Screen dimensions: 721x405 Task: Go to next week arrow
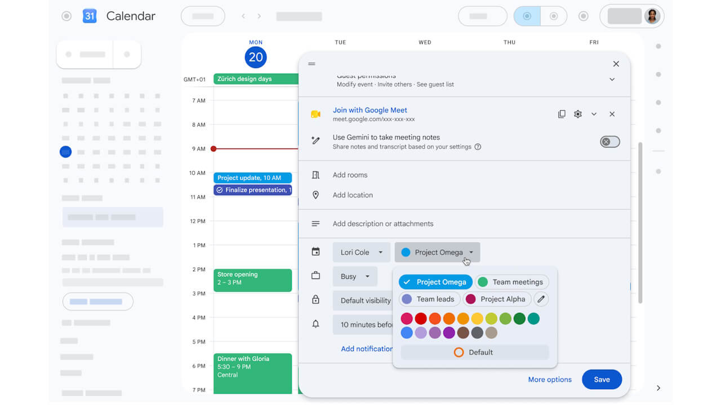pos(259,16)
